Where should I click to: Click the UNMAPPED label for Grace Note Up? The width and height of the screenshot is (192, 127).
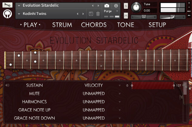[94, 110]
